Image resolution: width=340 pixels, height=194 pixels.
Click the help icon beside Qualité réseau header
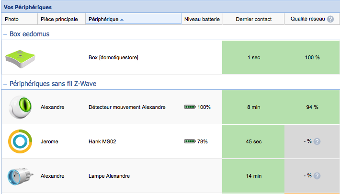pos(330,19)
